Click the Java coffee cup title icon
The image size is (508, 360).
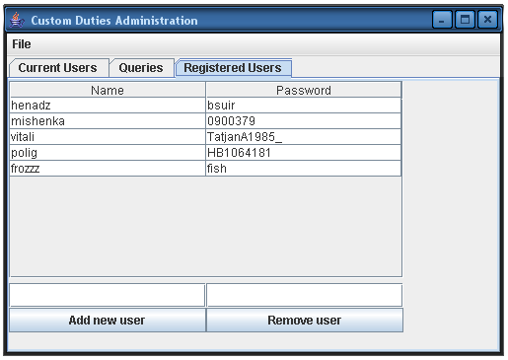pos(17,20)
